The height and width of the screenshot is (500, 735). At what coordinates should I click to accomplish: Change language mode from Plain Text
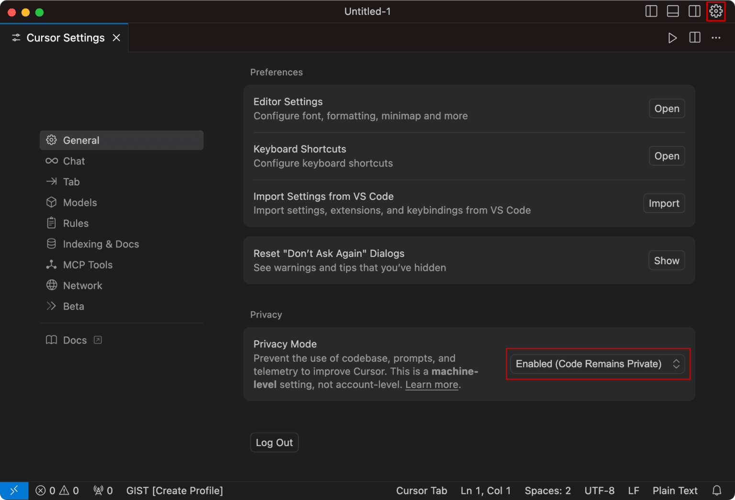675,490
